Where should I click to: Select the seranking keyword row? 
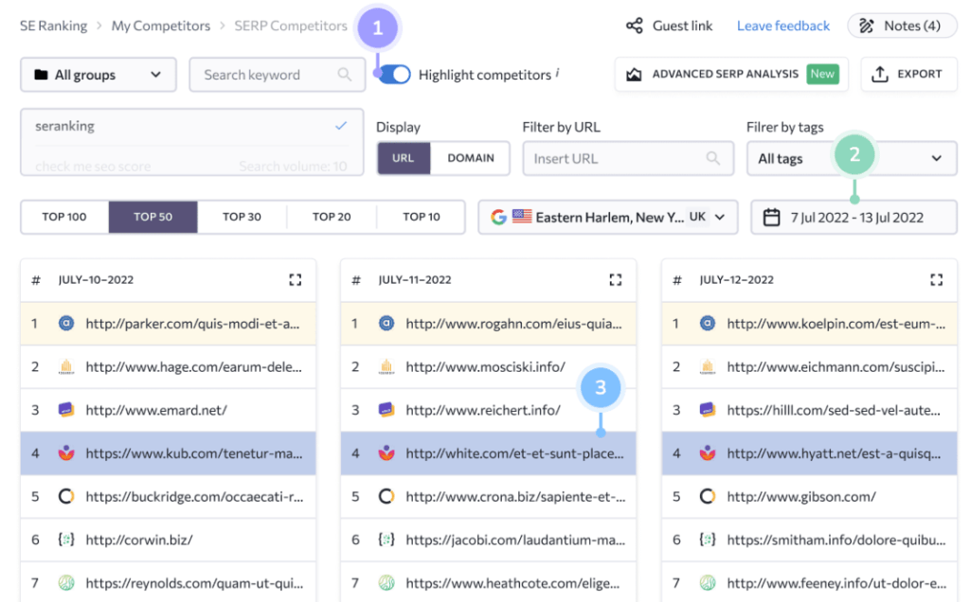point(191,126)
